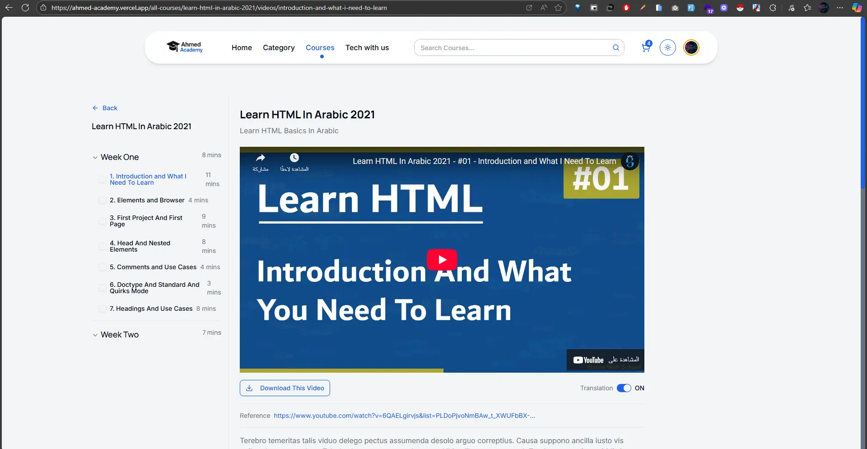Click the blue diamond extension icon
This screenshot has height=449, width=867.
(578, 7)
